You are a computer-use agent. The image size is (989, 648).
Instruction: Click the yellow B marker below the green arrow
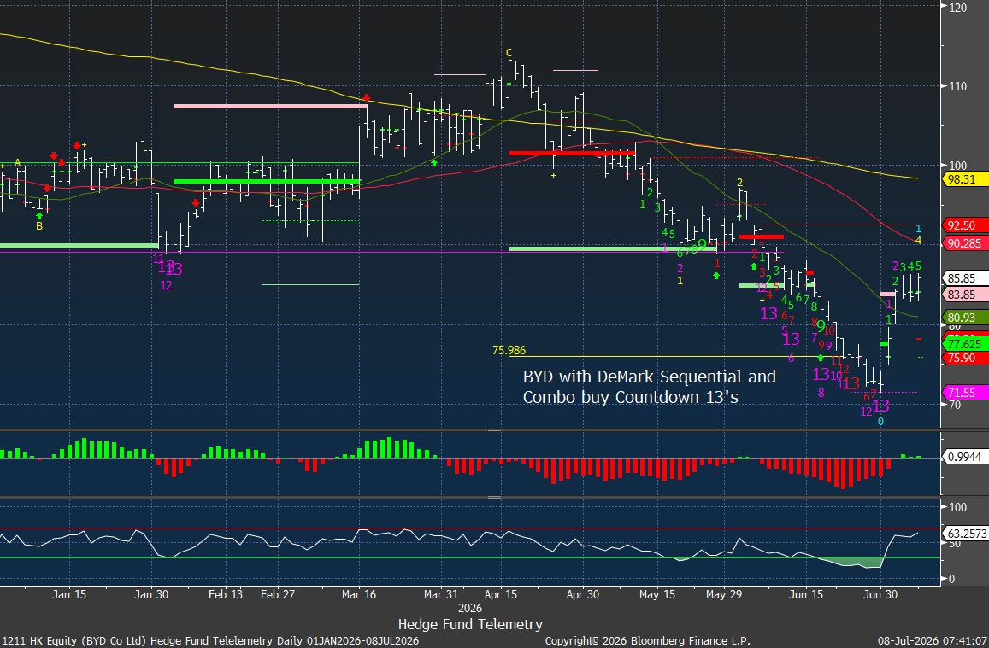tap(39, 226)
